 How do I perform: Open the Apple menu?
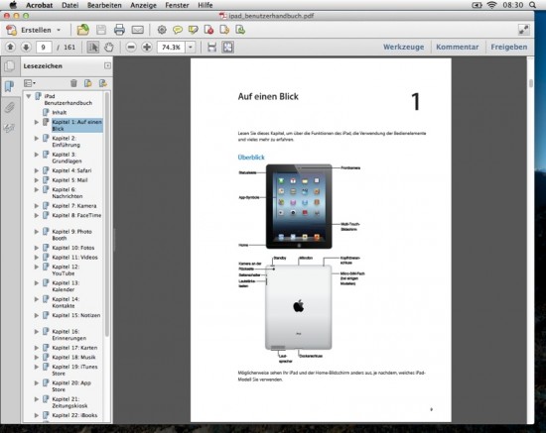pos(13,5)
